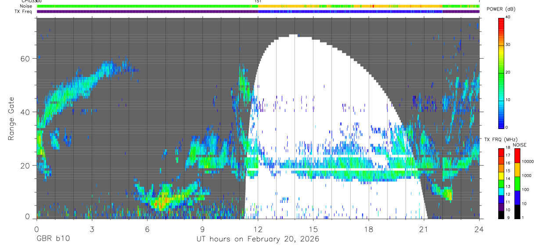Click the 'Noise' row label at top
Viewport: 539px width, 248px height.
[26, 6]
